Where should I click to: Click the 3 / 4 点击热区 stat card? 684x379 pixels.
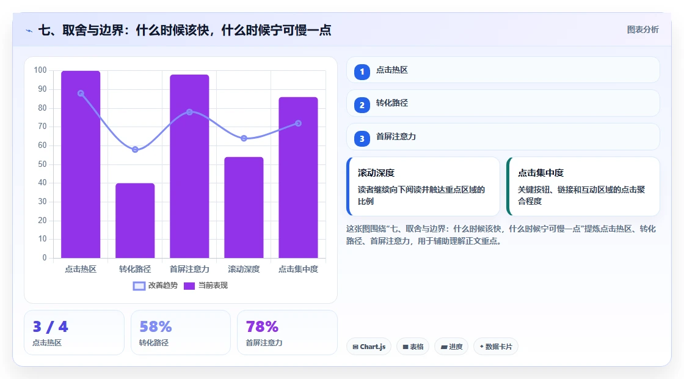point(74,333)
